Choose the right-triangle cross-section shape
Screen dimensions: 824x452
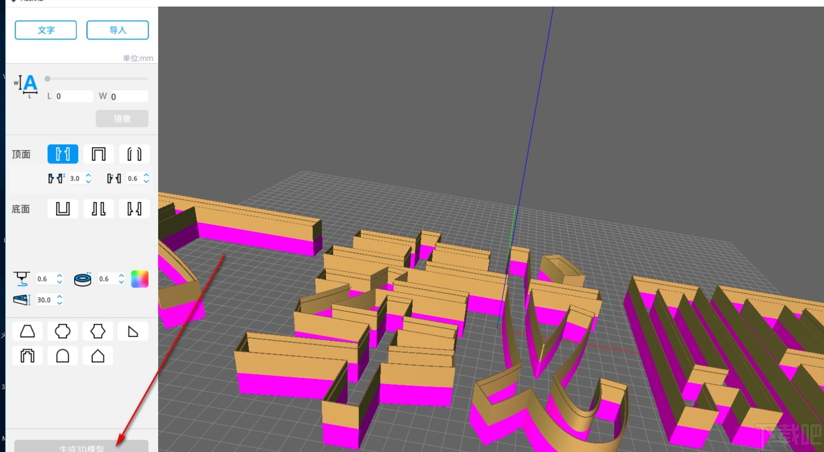(133, 331)
